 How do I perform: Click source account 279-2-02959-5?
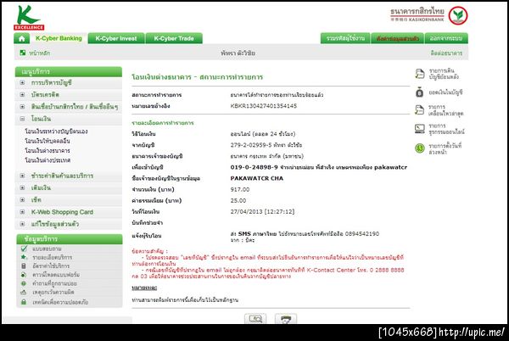click(x=251, y=145)
